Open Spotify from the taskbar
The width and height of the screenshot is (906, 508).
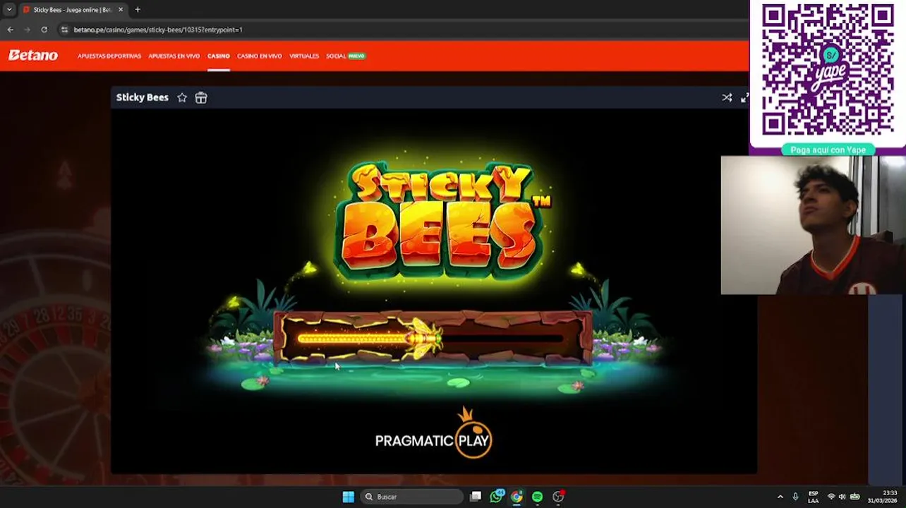click(537, 497)
